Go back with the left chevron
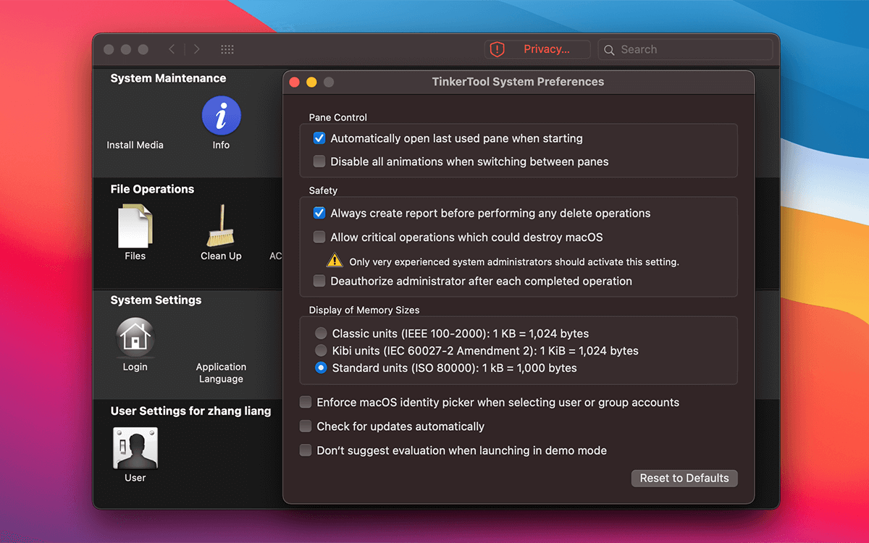Viewport: 869px width, 543px height. tap(172, 49)
